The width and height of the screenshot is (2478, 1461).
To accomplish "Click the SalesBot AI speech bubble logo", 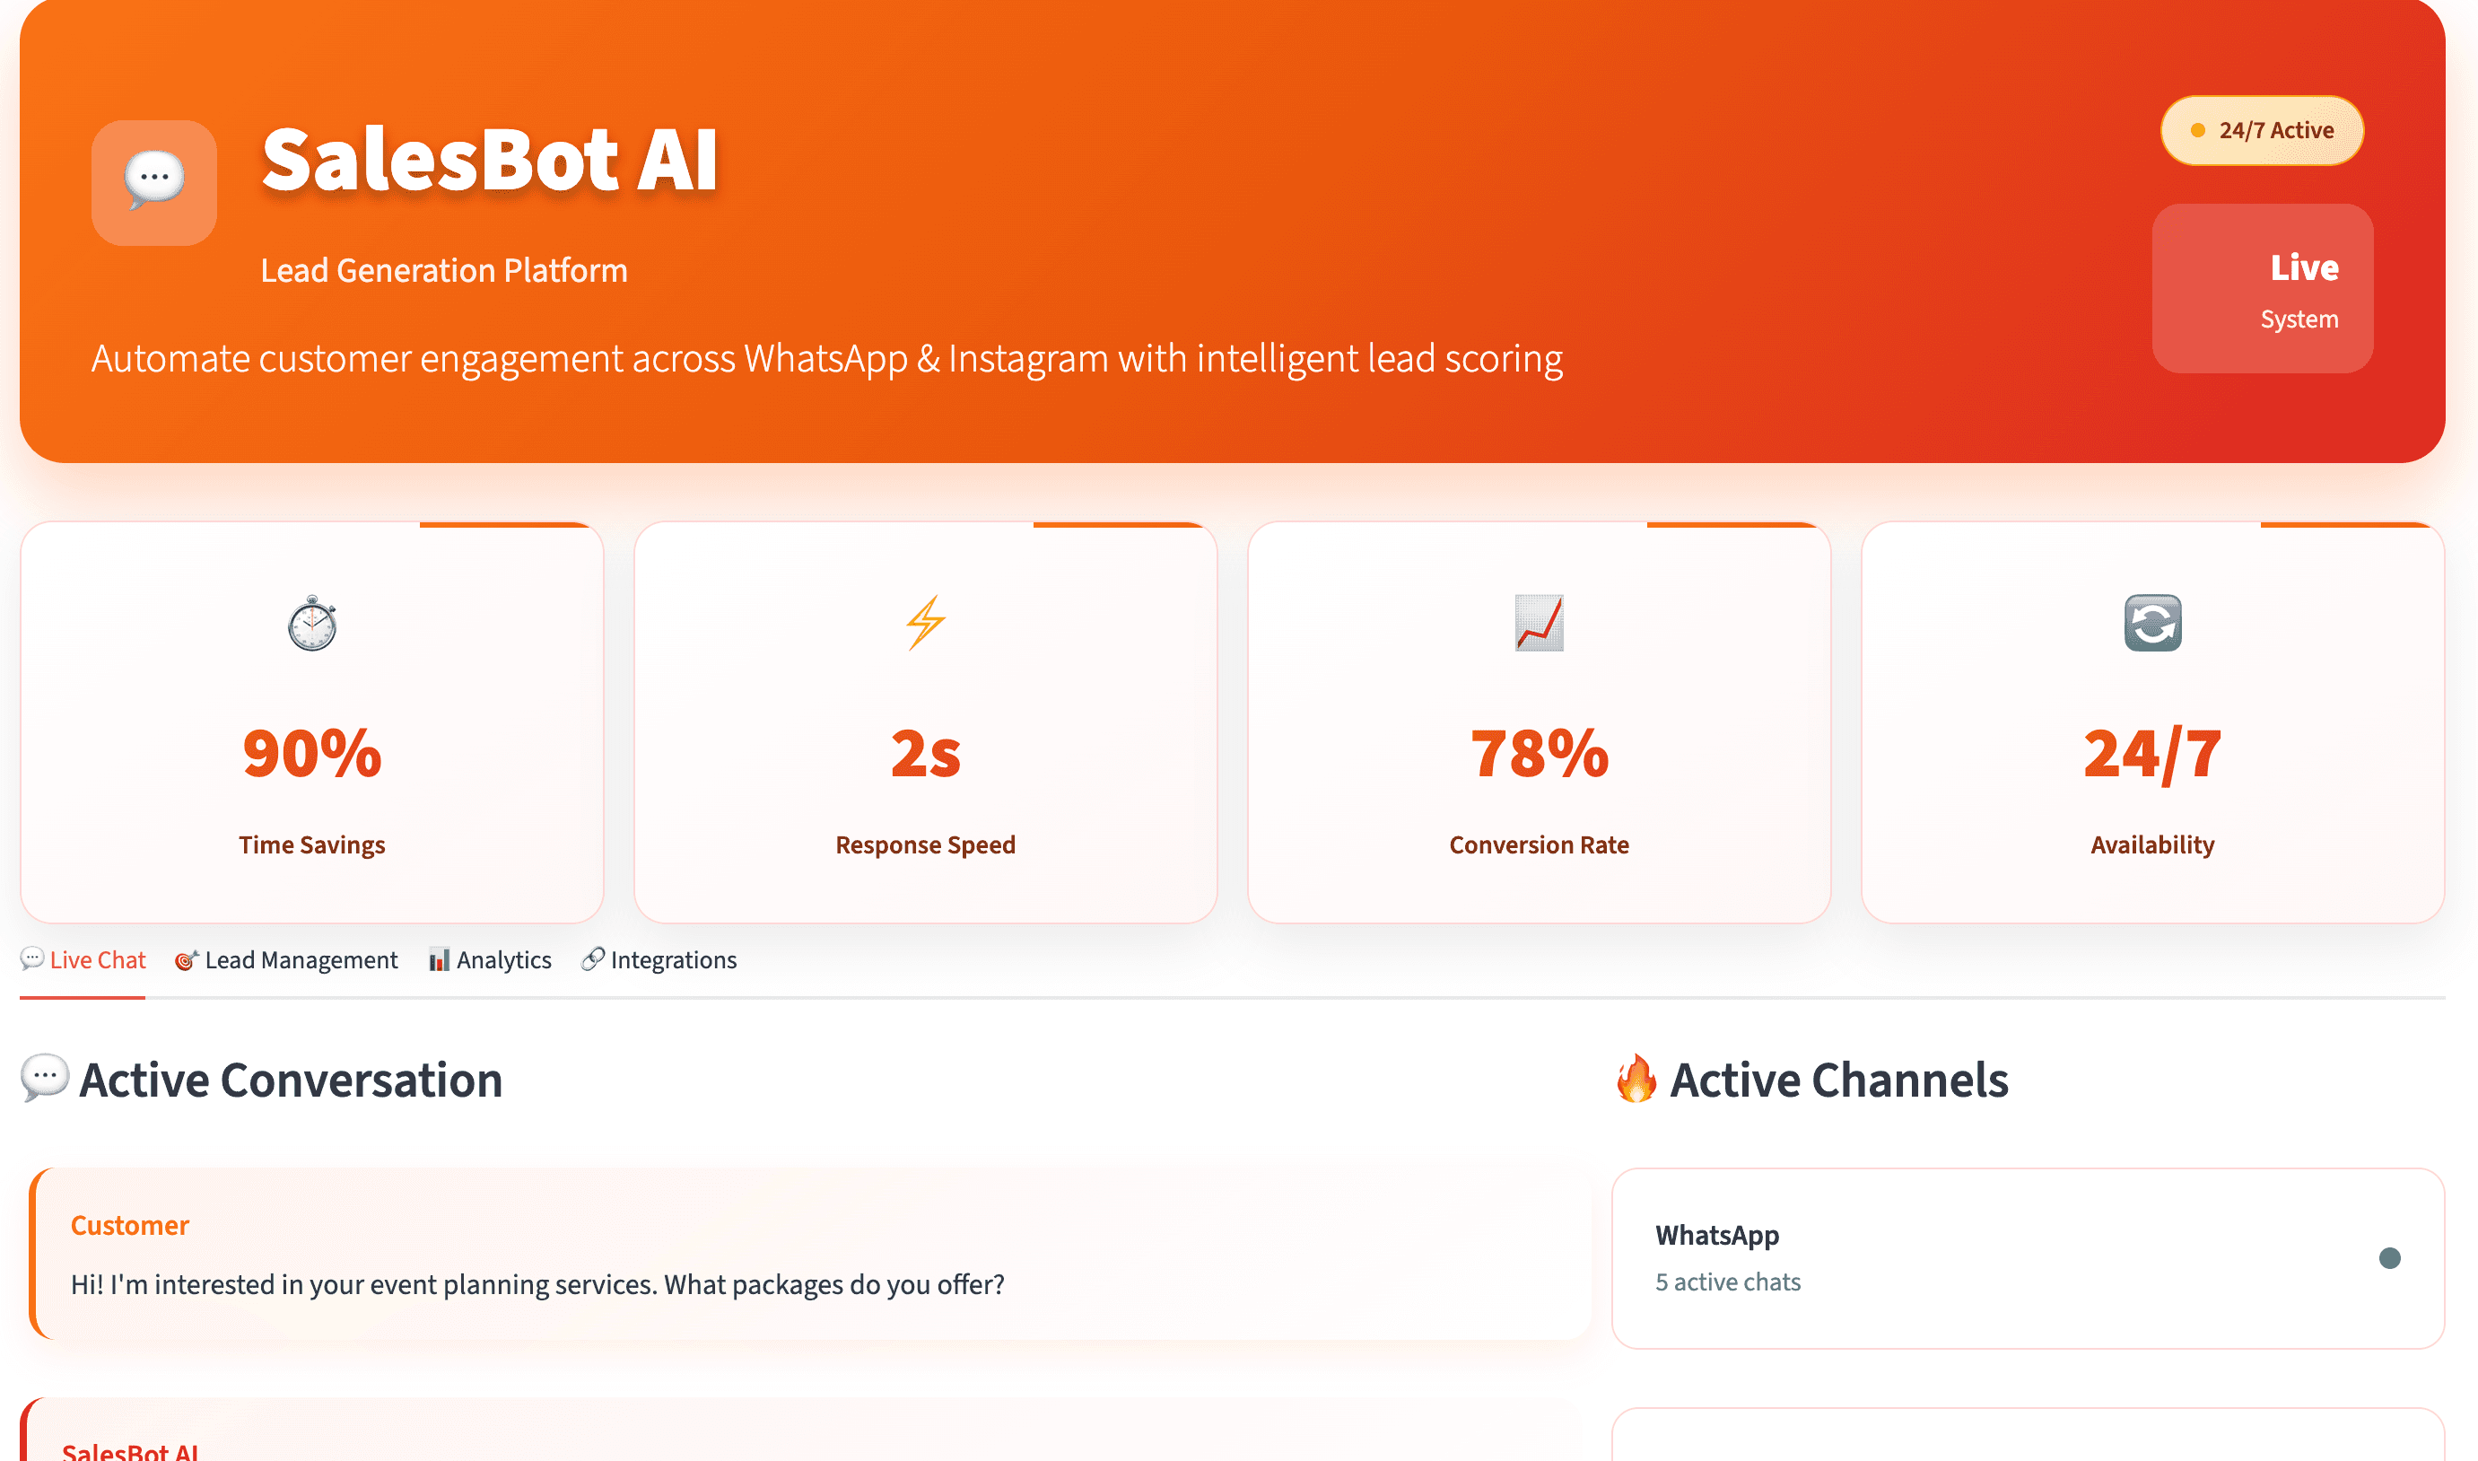I will click(x=153, y=182).
